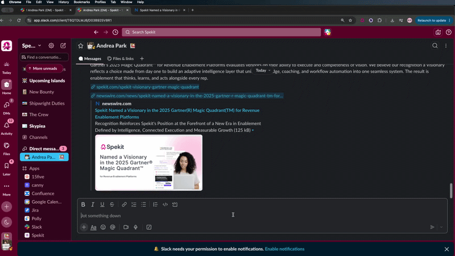Open the newswire.com news article link
The image size is (455, 256).
(189, 96)
